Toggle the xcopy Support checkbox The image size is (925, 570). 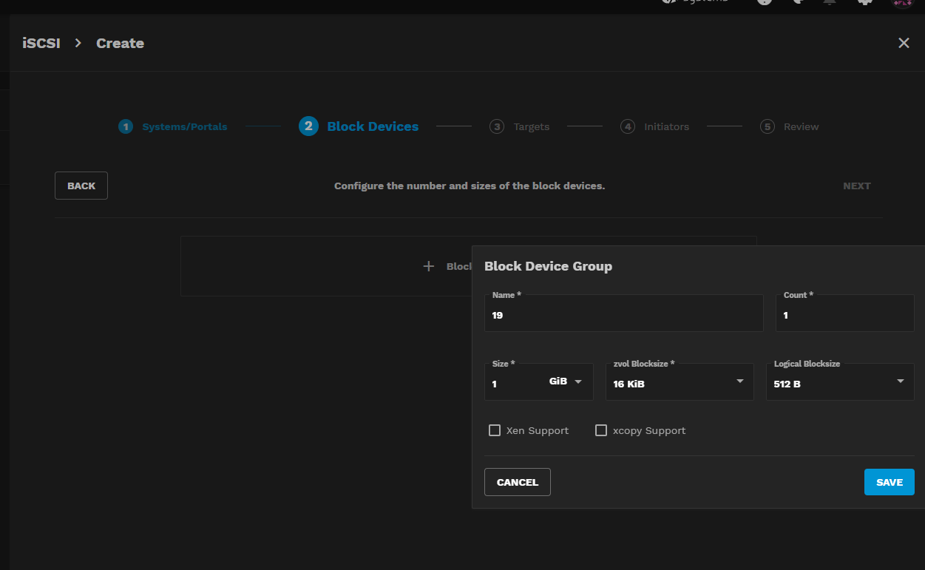pos(601,430)
